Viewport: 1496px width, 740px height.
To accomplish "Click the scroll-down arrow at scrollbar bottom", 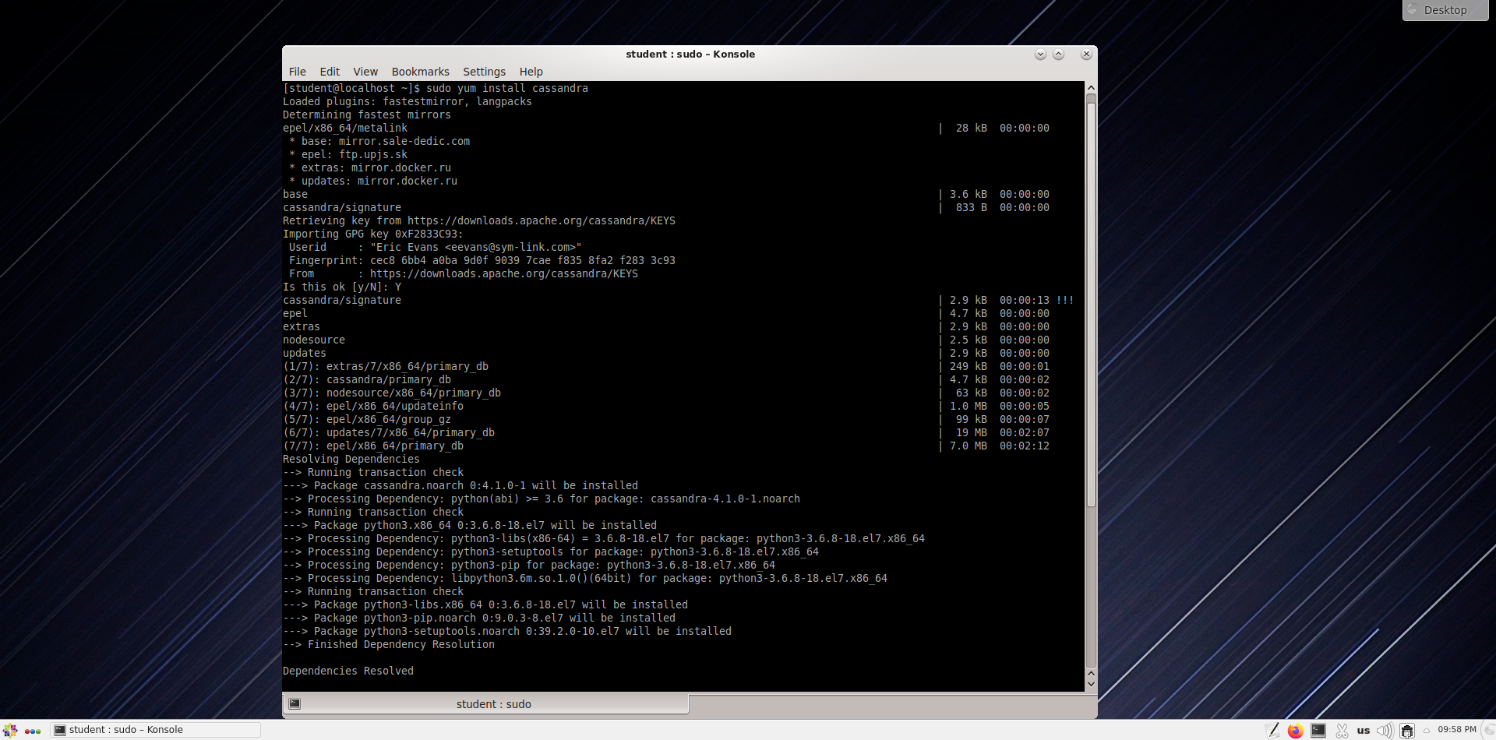I will [1091, 684].
